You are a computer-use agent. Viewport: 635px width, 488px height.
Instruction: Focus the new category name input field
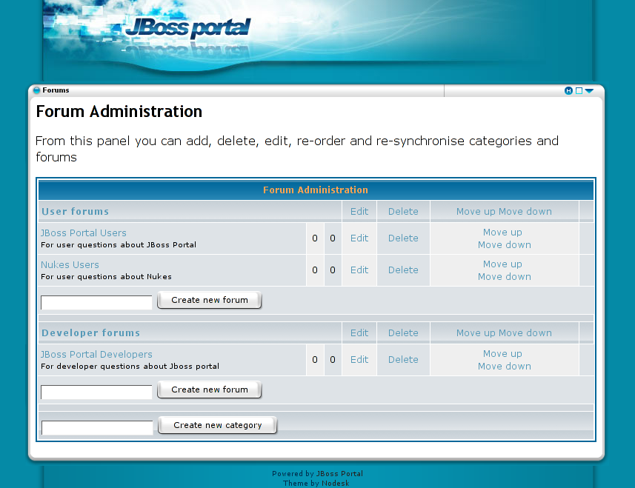[x=97, y=427]
